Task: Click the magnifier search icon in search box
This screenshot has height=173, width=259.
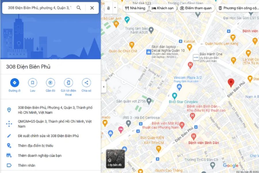Action: pos(79,8)
